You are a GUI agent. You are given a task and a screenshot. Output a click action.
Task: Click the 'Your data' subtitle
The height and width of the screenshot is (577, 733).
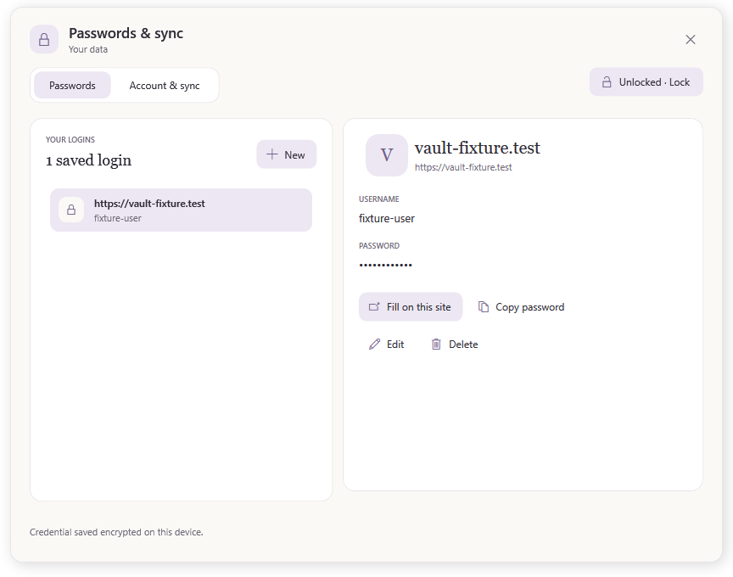point(88,49)
